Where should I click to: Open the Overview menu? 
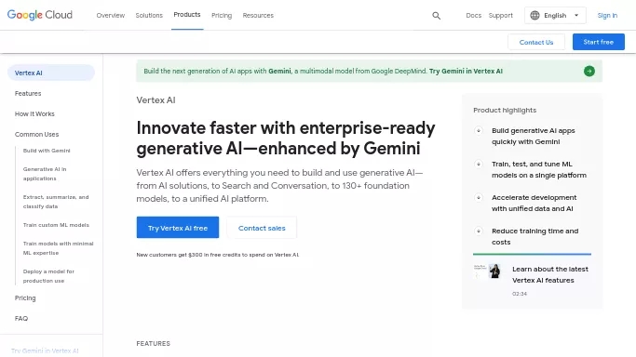point(110,16)
